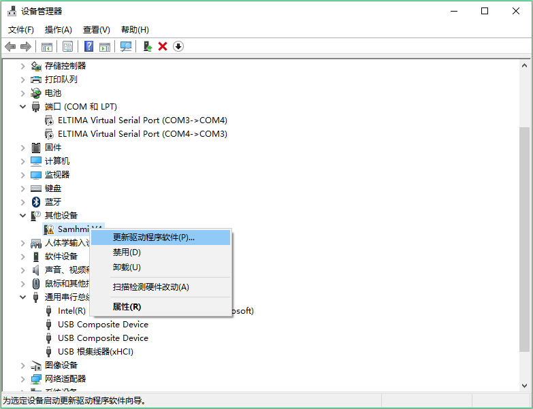
Task: Expand the 网络适配器 category
Action: coord(22,379)
